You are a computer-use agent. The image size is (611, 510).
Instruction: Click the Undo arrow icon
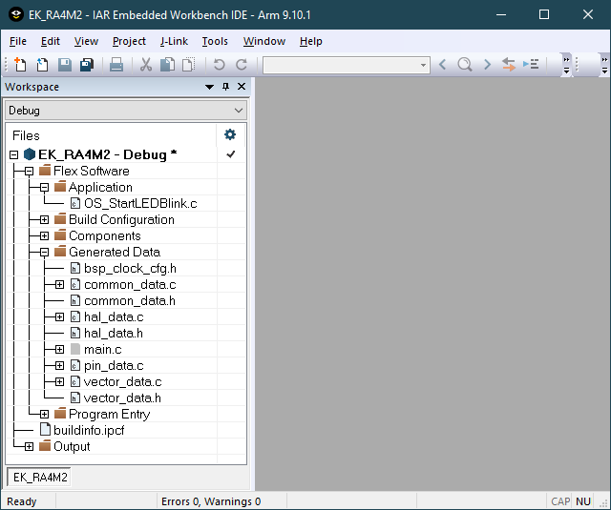(x=219, y=65)
